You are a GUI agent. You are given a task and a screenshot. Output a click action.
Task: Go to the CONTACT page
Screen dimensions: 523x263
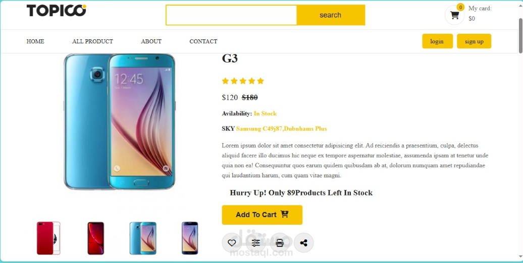click(x=203, y=41)
